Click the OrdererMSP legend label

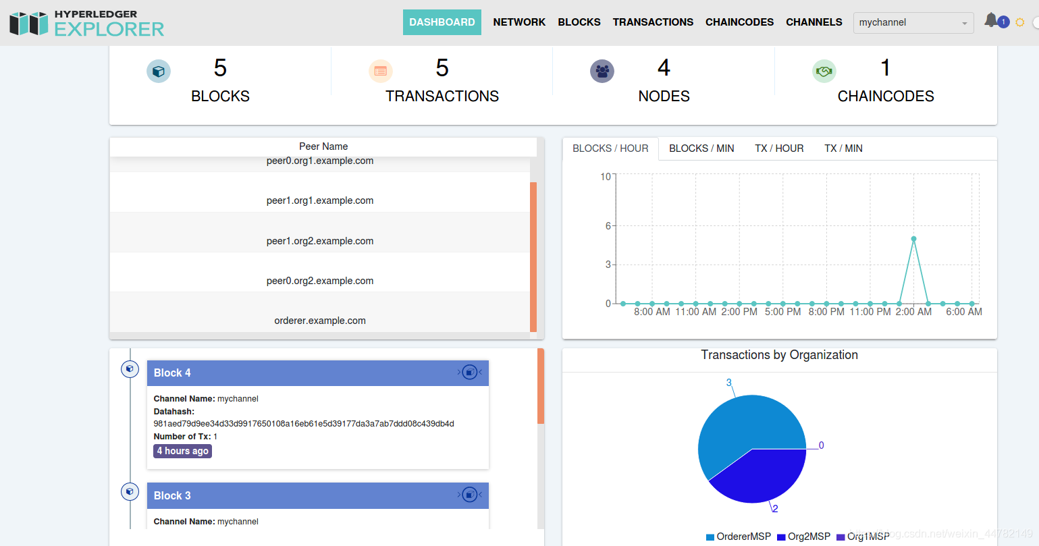pyautogui.click(x=744, y=537)
